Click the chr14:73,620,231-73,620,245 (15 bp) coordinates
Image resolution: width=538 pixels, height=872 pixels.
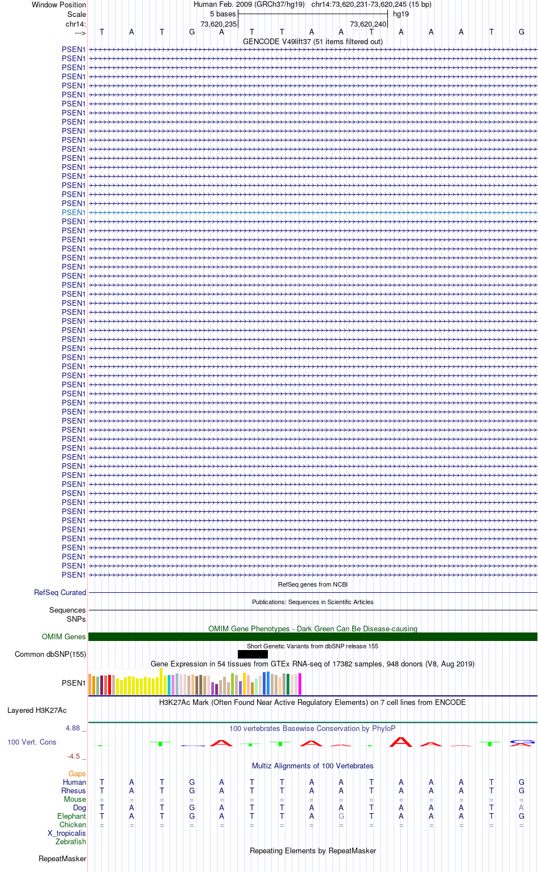pyautogui.click(x=372, y=4)
